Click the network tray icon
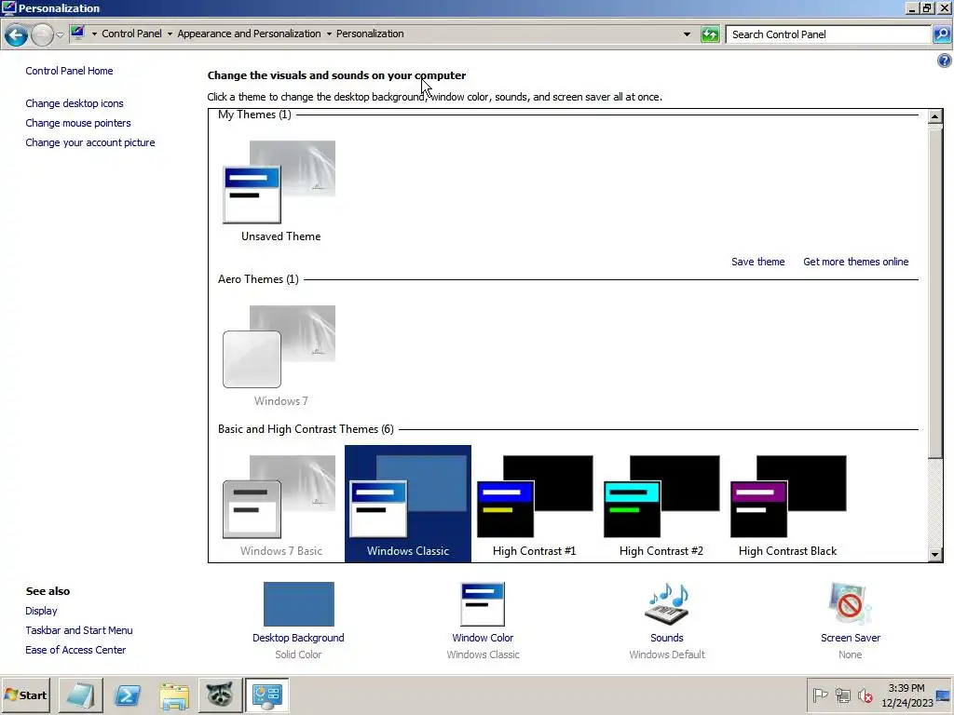This screenshot has height=715, width=954. pos(842,695)
